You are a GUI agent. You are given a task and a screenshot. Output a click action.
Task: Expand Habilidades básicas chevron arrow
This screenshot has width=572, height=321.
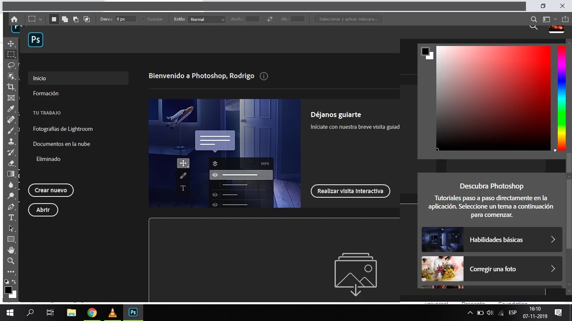coord(553,239)
